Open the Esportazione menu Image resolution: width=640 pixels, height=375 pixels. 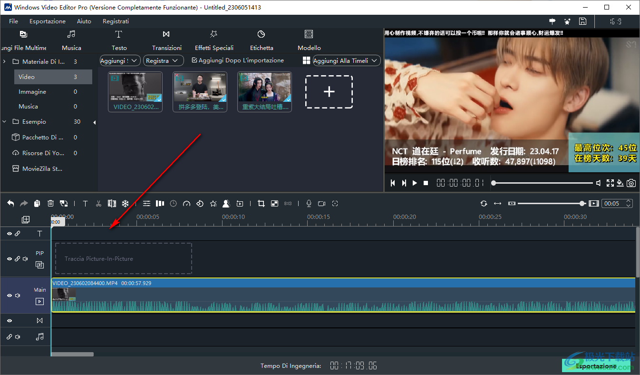click(x=48, y=21)
